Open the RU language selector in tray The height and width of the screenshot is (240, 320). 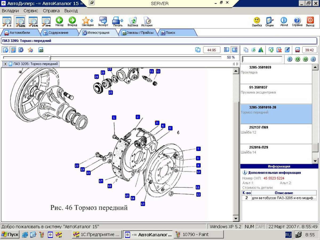tap(288, 235)
